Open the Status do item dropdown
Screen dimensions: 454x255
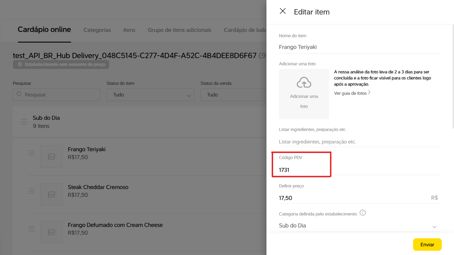(150, 95)
